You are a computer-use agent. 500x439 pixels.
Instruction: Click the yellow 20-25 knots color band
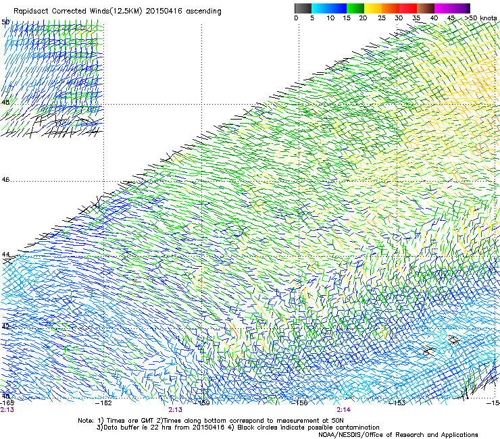coord(373,8)
